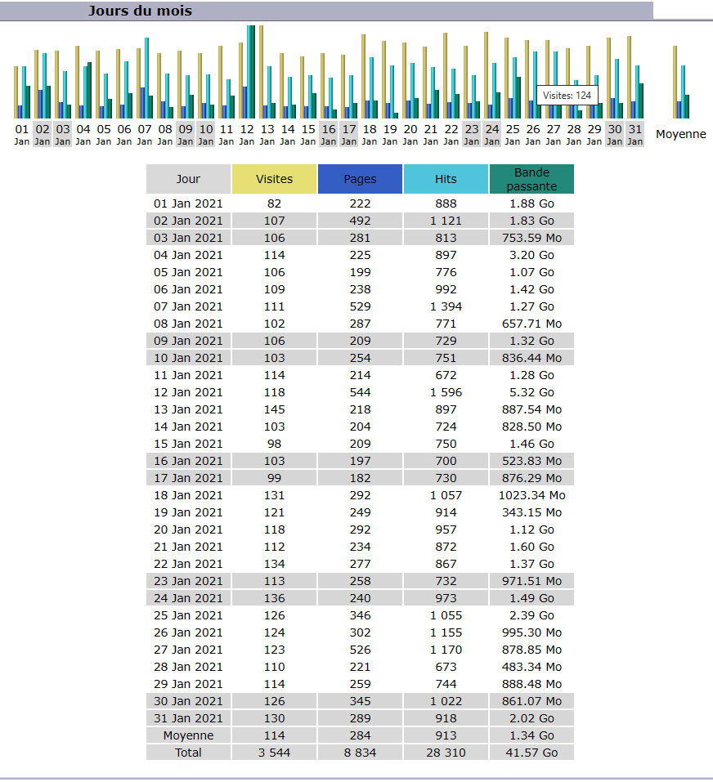Click the pages value 544 for 12 Jan

tap(360, 392)
